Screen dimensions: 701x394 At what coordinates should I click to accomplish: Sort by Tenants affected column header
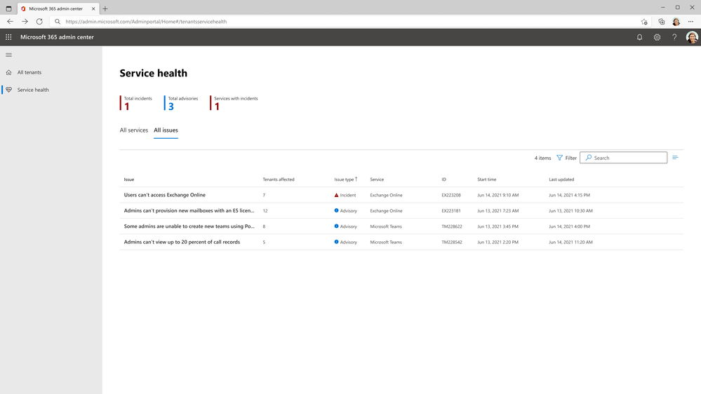[278, 179]
